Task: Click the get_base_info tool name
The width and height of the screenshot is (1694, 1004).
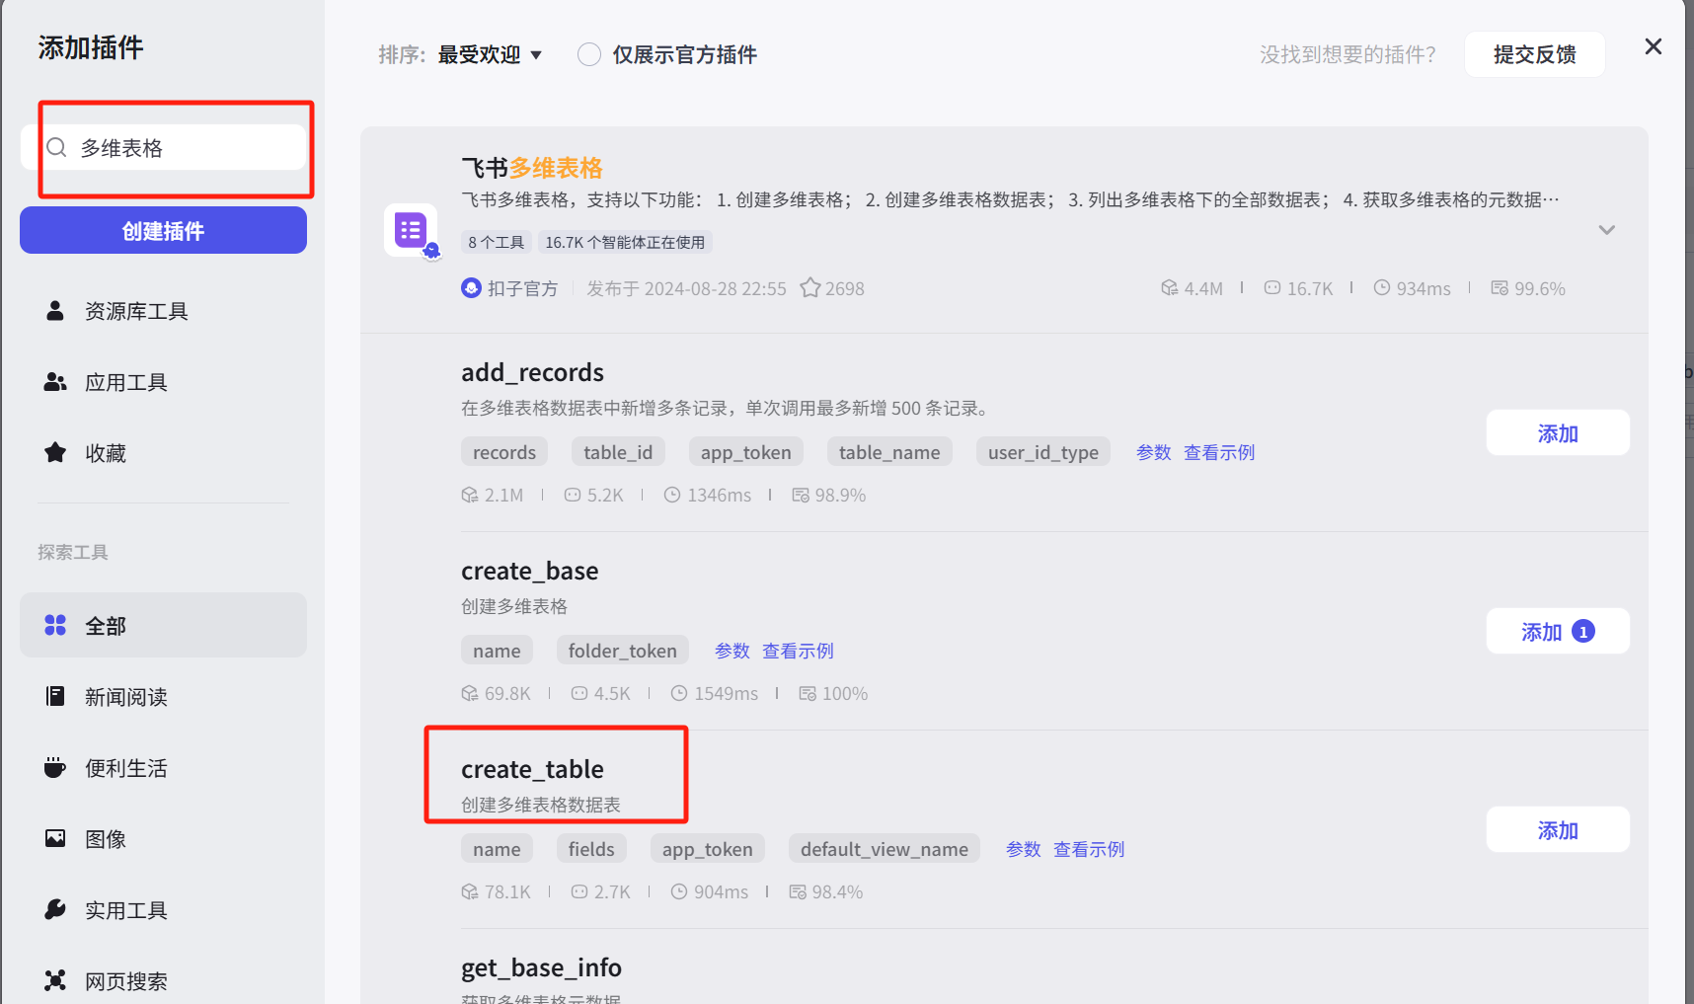Action: tap(541, 967)
